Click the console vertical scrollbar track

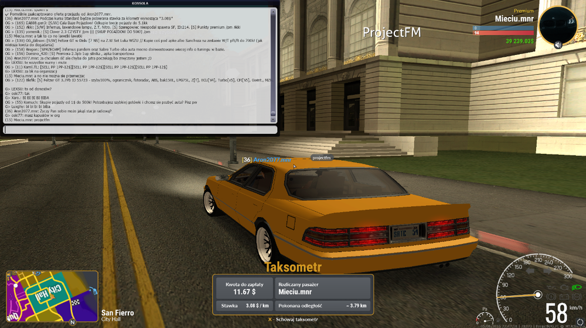coord(273,65)
